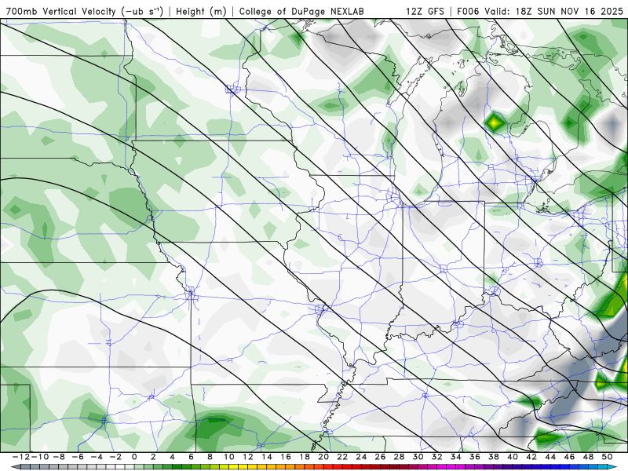Click the 42 label on color scale

coord(531,457)
